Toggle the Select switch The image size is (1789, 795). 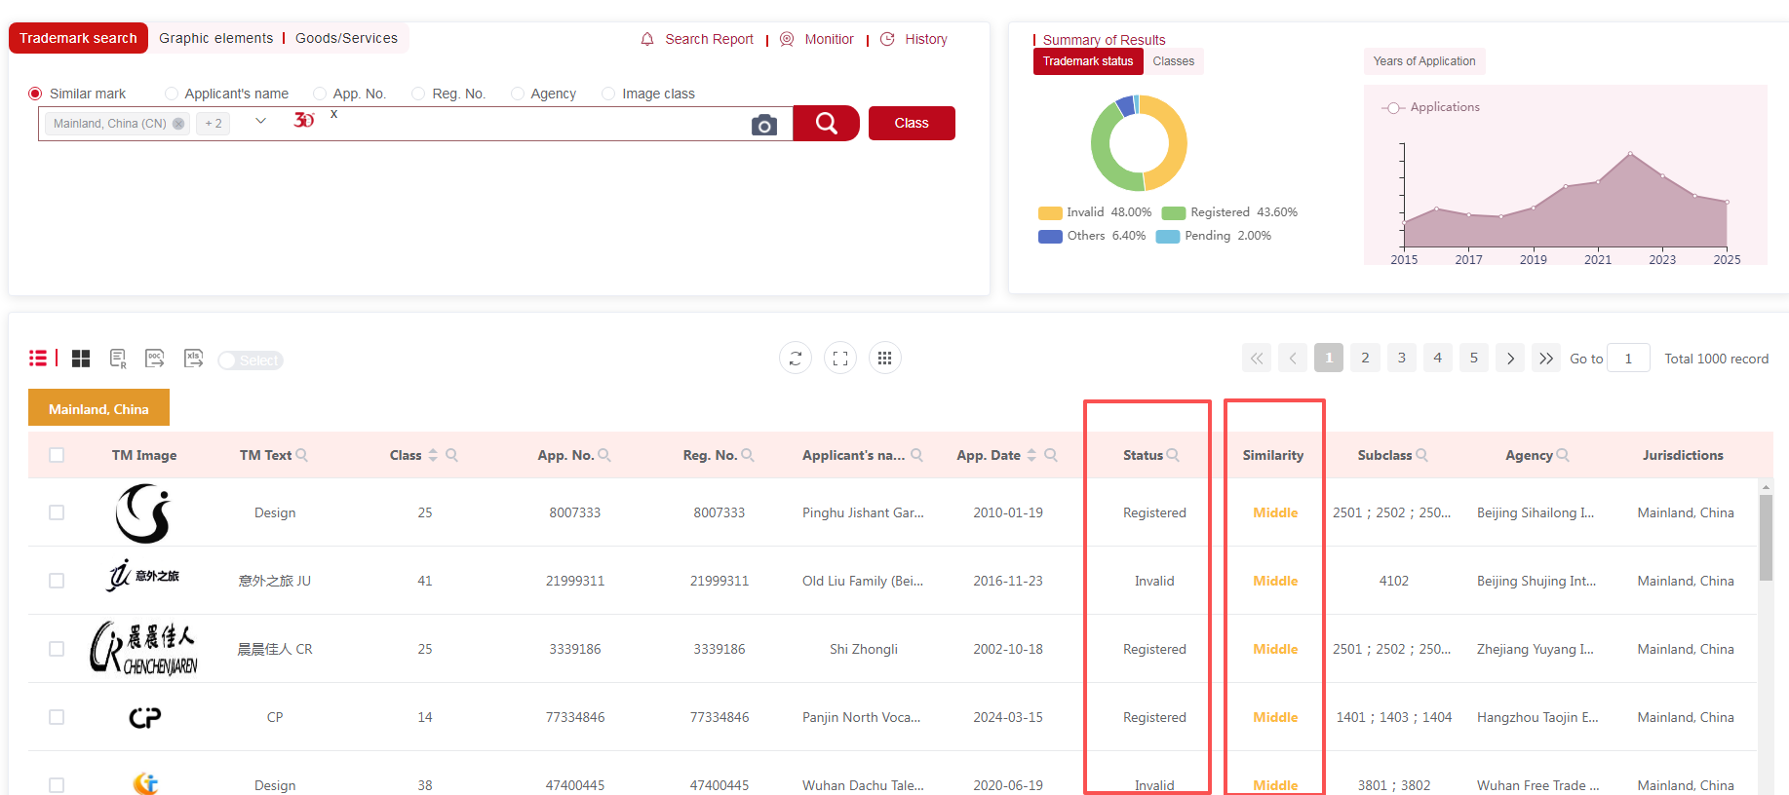tap(250, 360)
